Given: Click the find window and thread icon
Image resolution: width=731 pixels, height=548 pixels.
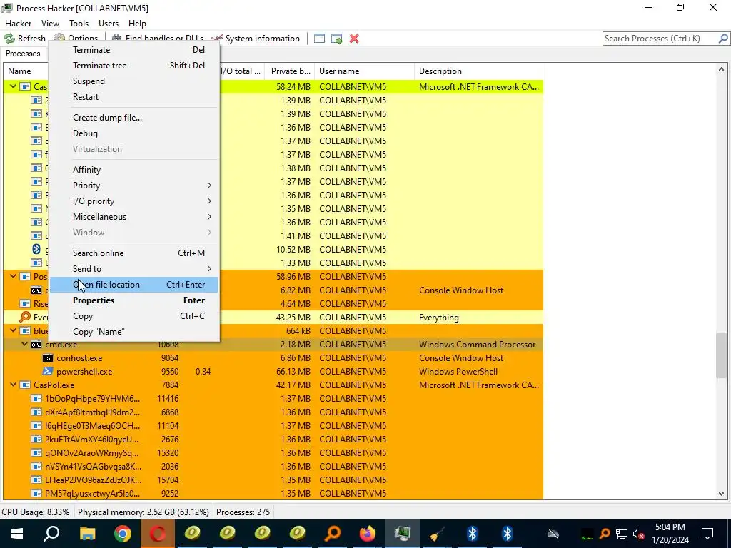Looking at the screenshot, I should (337, 39).
